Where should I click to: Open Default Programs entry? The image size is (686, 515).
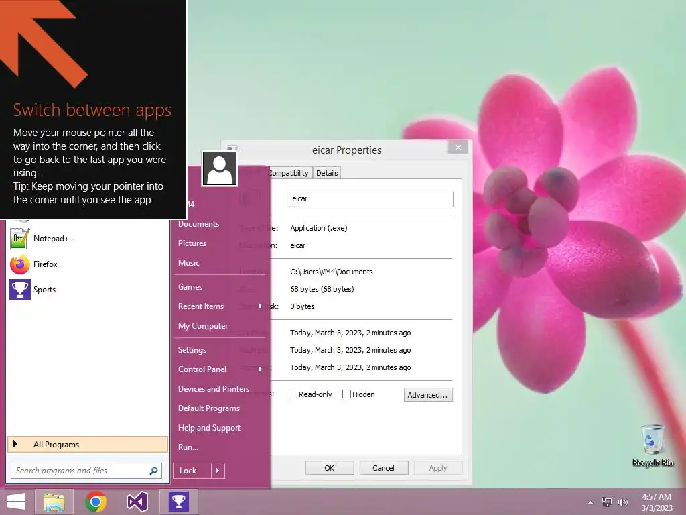pyautogui.click(x=209, y=408)
